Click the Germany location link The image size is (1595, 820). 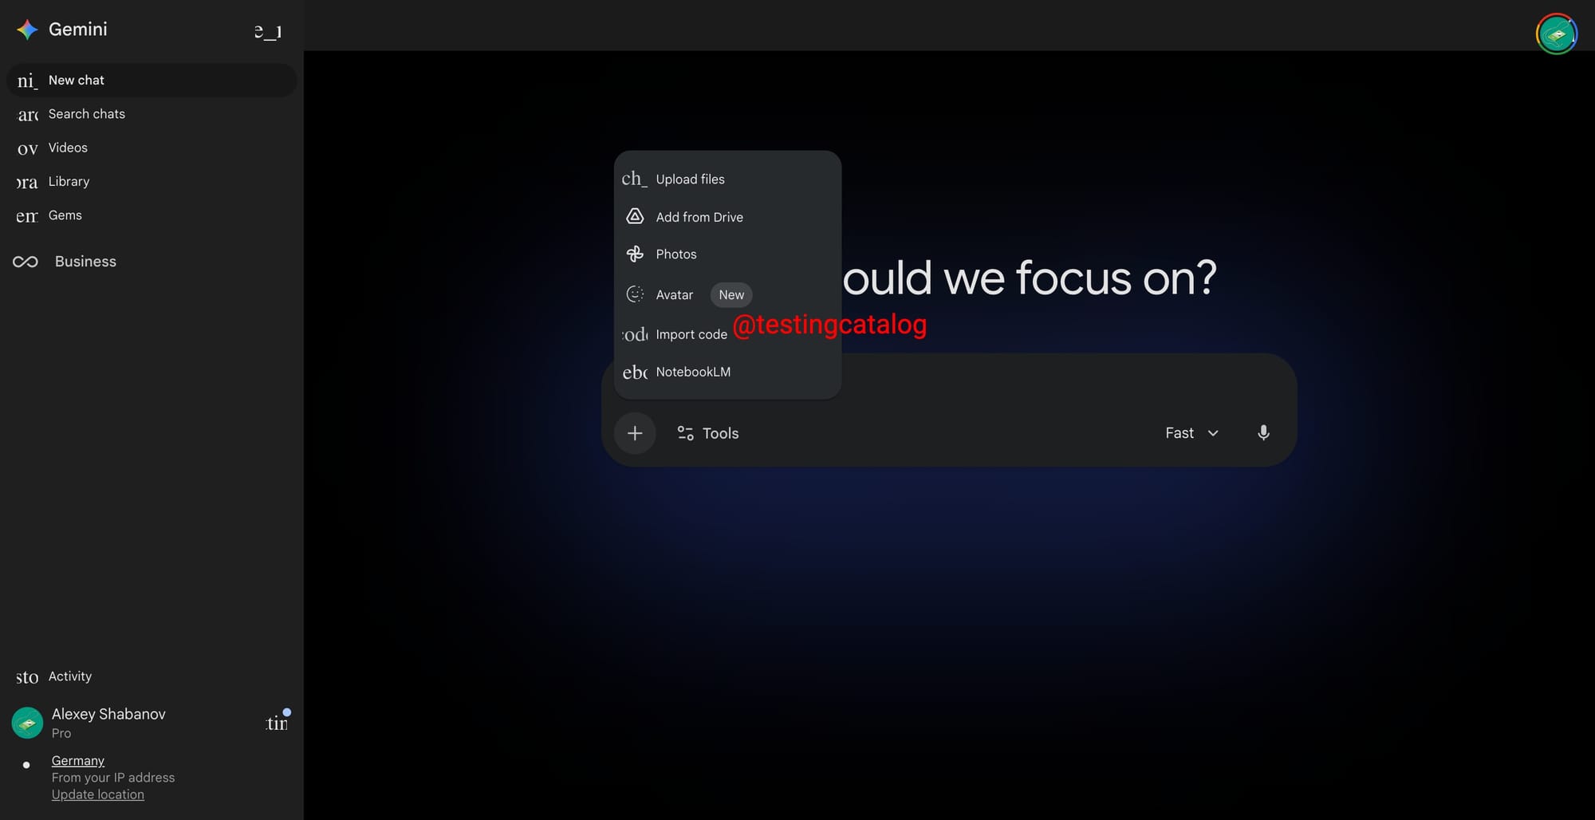[78, 761]
